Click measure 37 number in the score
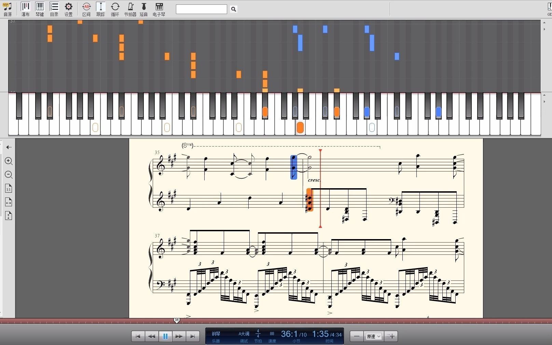552x345 pixels. tap(157, 236)
